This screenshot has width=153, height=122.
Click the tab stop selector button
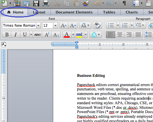(4, 45)
